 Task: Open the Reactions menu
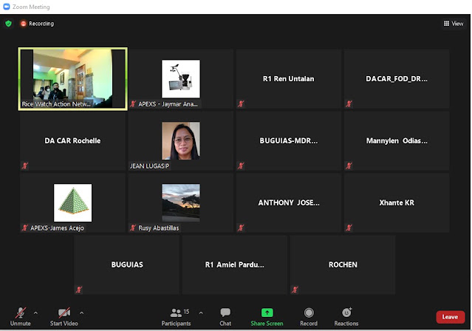point(346,317)
